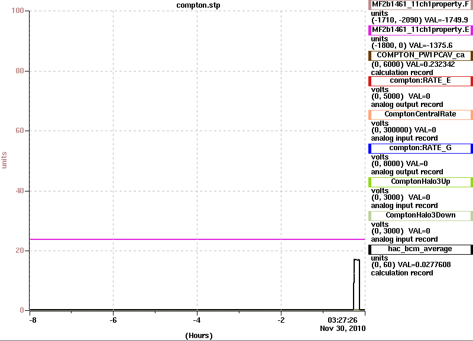This screenshot has height=341, width=473.
Task: Click 'analog output record' under compton:RATE_G
Action: click(x=407, y=172)
